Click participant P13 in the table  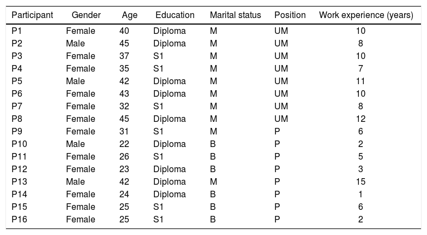[19, 182]
